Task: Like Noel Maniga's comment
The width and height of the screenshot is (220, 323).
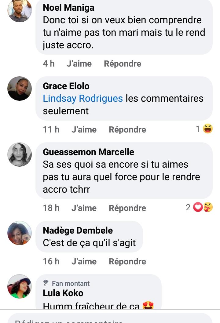Action: (79, 64)
